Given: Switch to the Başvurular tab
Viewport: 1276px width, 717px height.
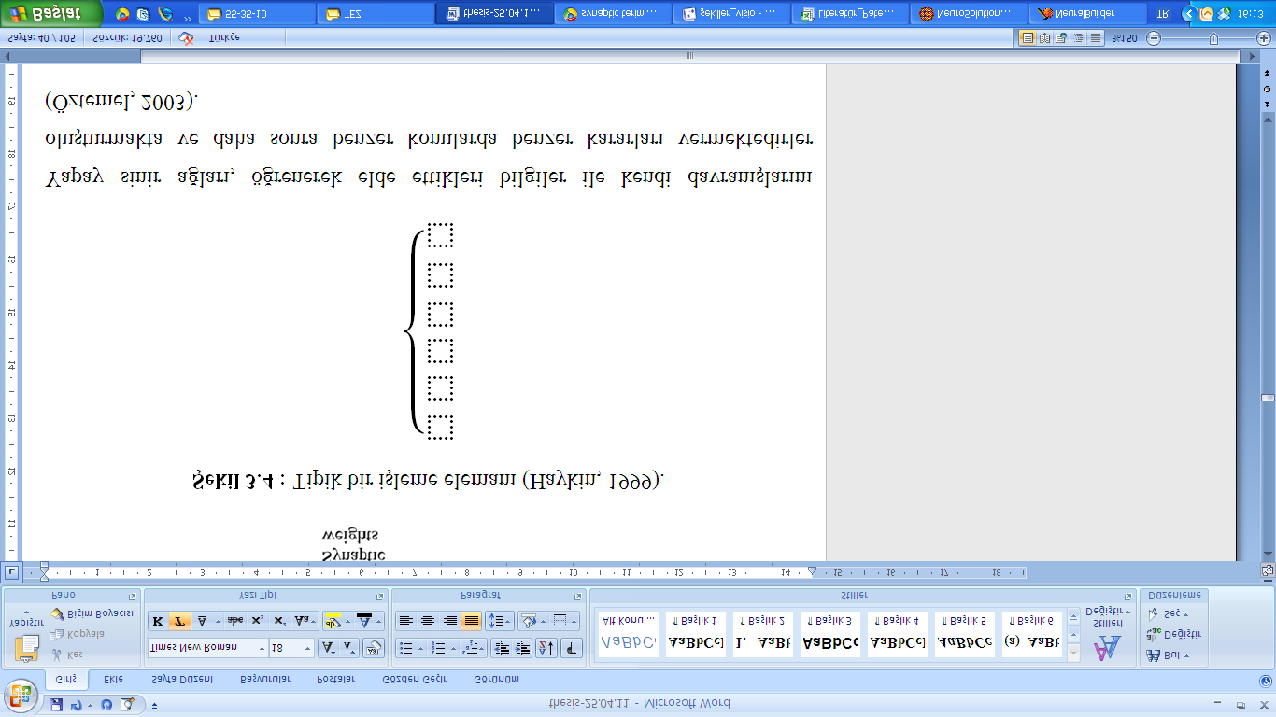Looking at the screenshot, I should [265, 679].
